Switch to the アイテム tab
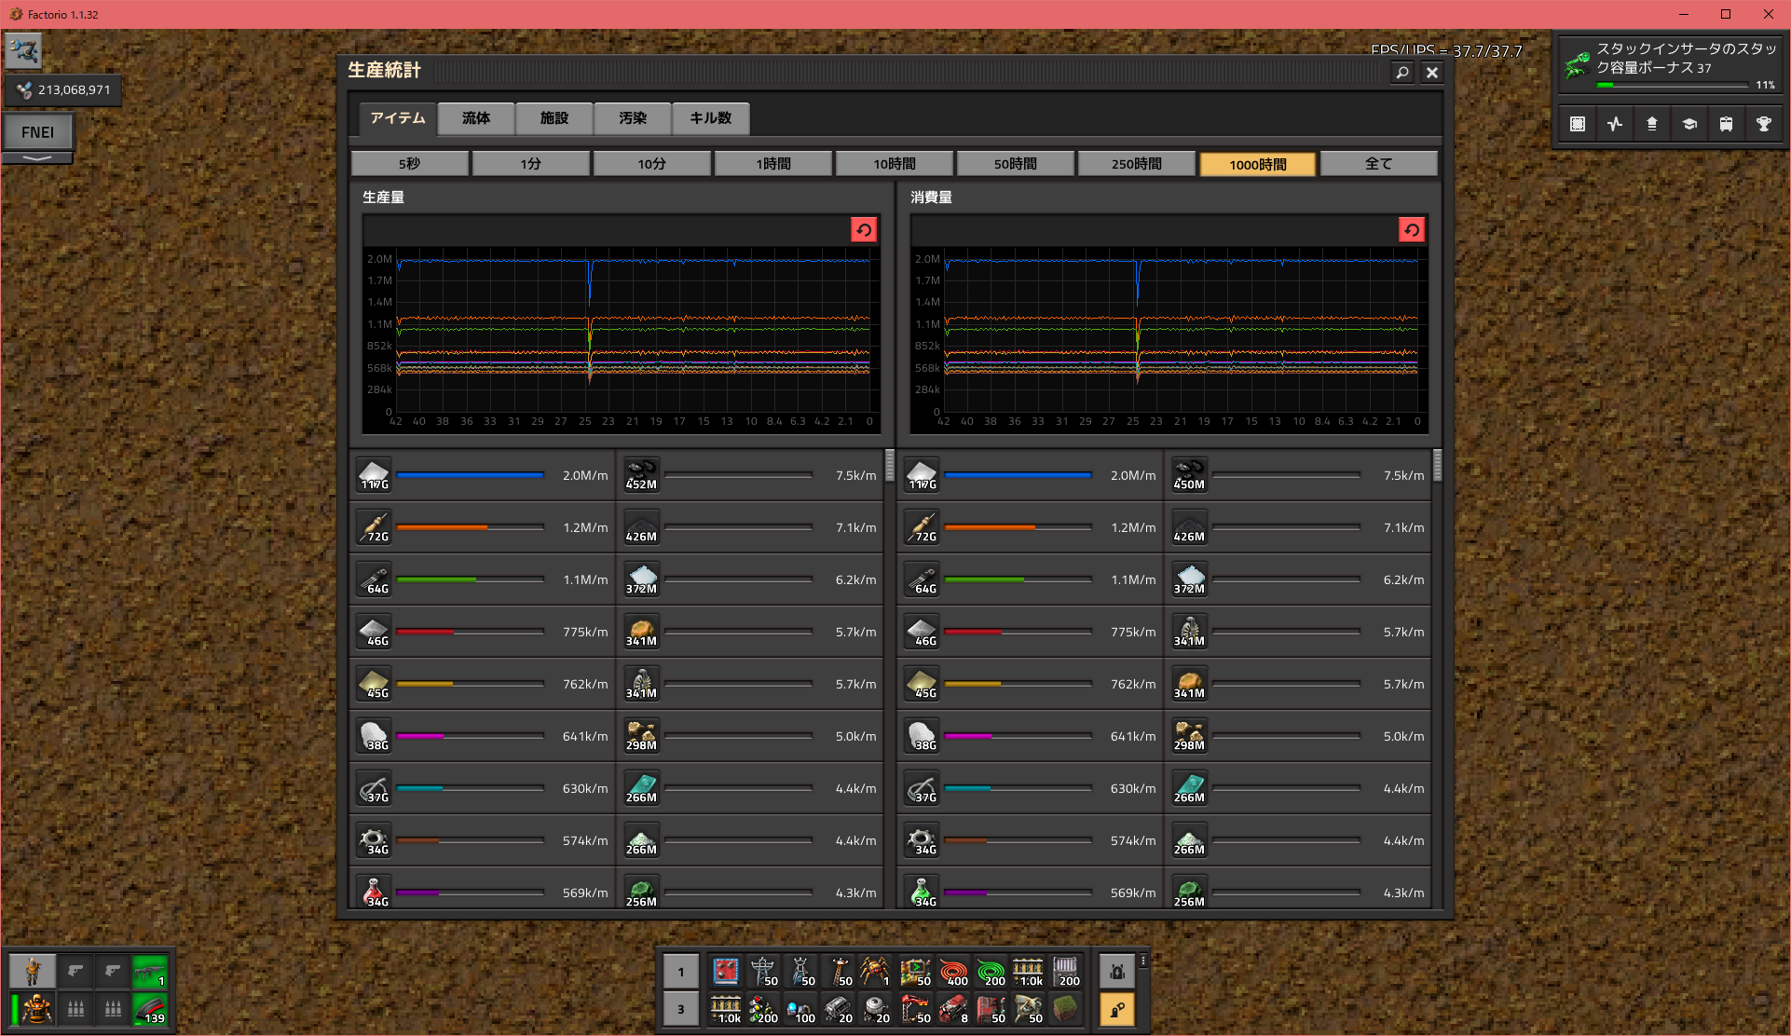 [397, 118]
